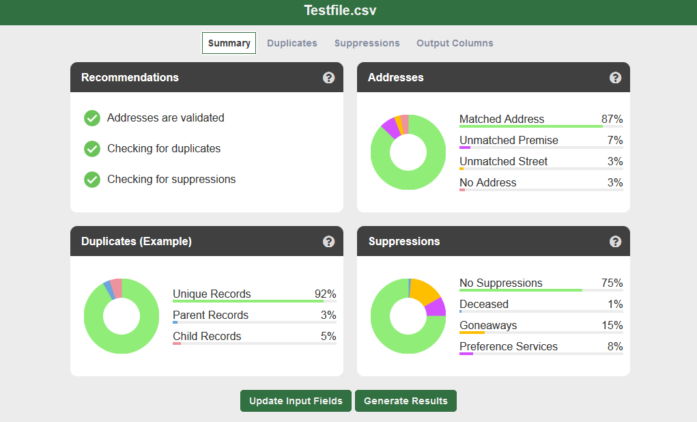
Task: Click green check beside Addresses are validated
Action: (x=92, y=118)
